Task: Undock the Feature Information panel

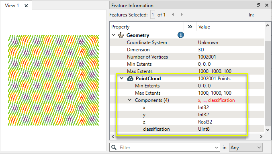Action: point(258,5)
